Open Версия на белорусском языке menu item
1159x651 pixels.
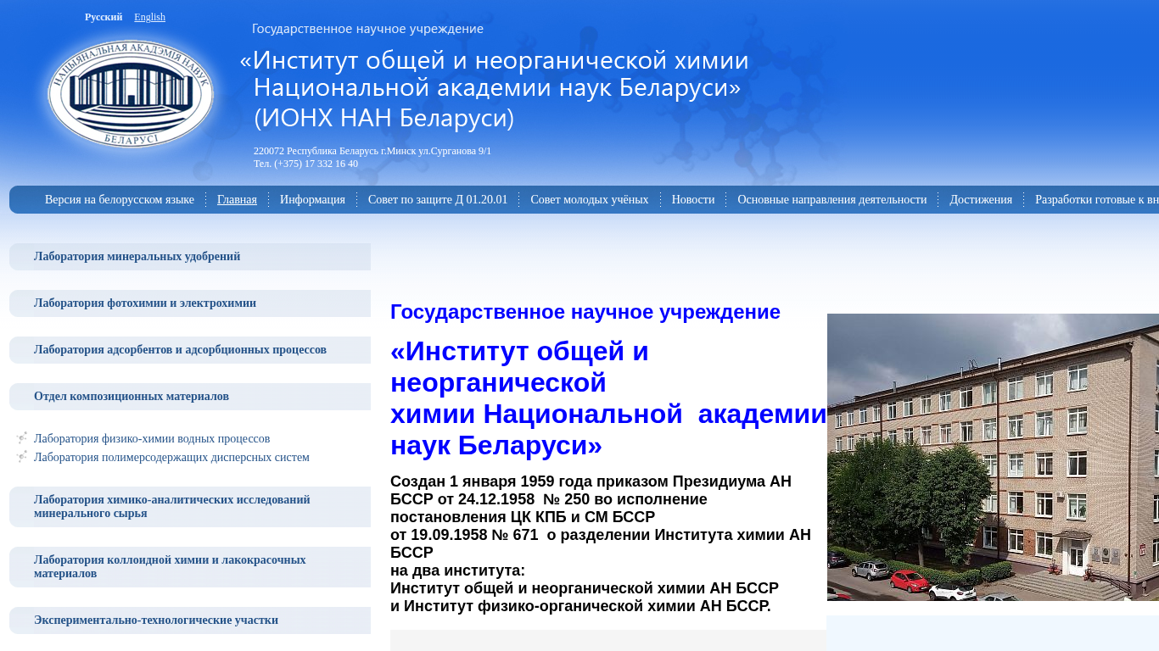(x=120, y=200)
